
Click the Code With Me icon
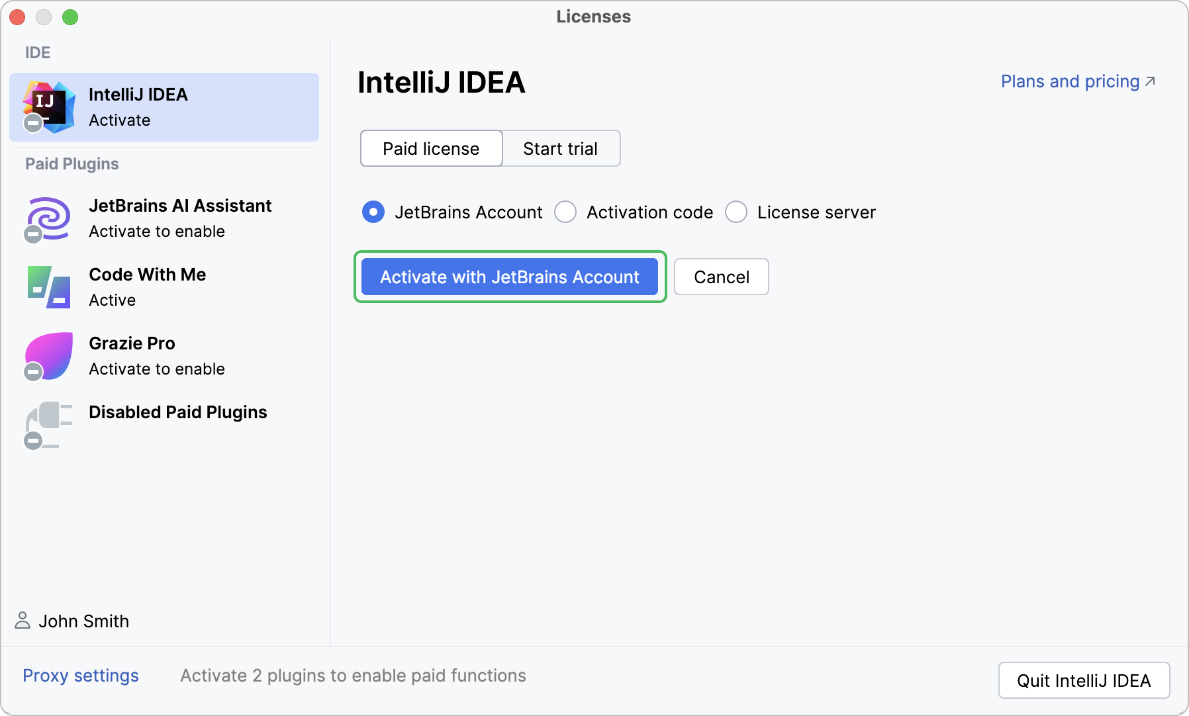tap(48, 287)
